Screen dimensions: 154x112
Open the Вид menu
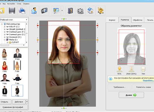click(x=4, y=4)
